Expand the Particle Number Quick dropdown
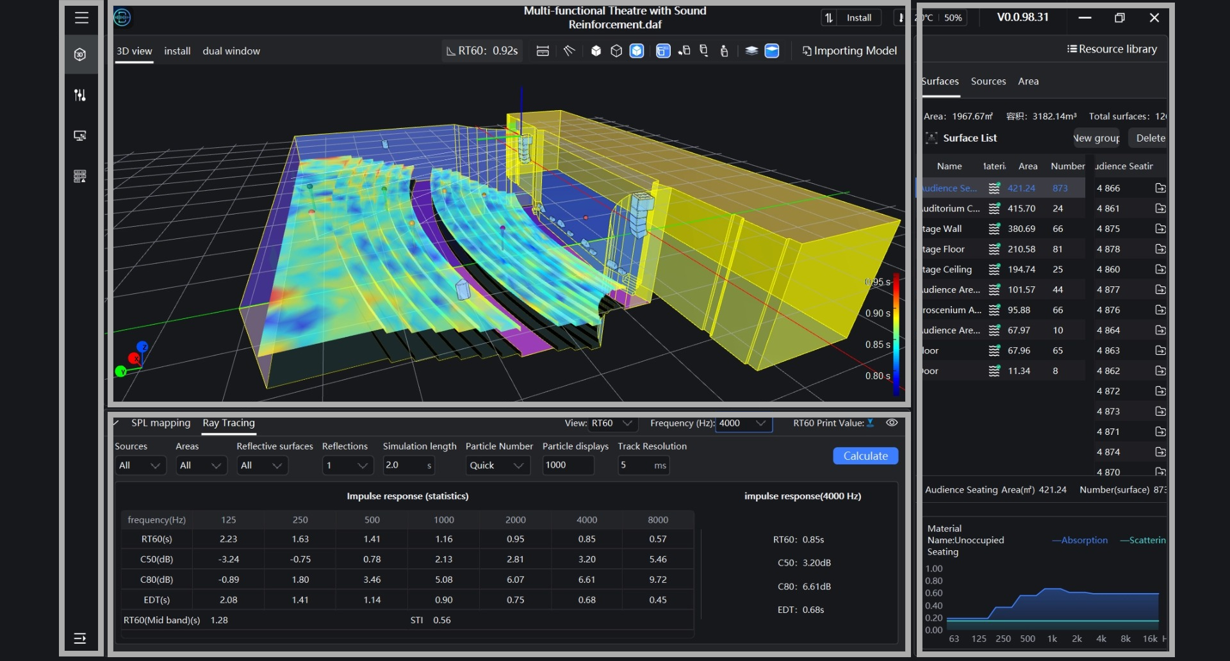1230x661 pixels. coord(498,466)
